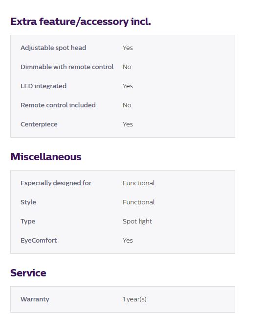Click the Miscellaneous section heading
Viewport: 263px width, 321px height.
point(46,157)
